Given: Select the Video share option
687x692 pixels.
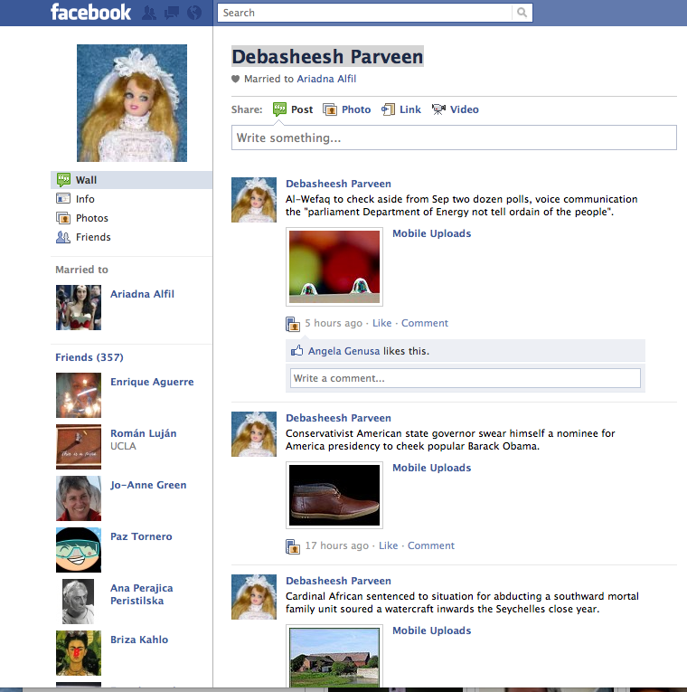Looking at the screenshot, I should [465, 109].
